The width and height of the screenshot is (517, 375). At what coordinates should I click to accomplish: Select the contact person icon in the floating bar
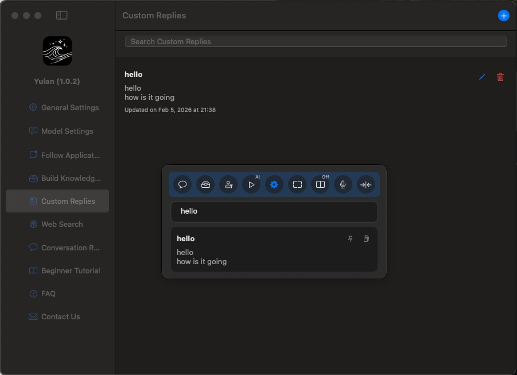(x=228, y=184)
